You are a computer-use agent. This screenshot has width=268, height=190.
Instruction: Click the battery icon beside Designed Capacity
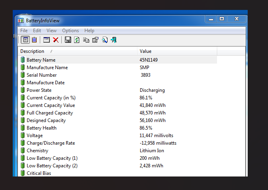pyautogui.click(x=23, y=120)
